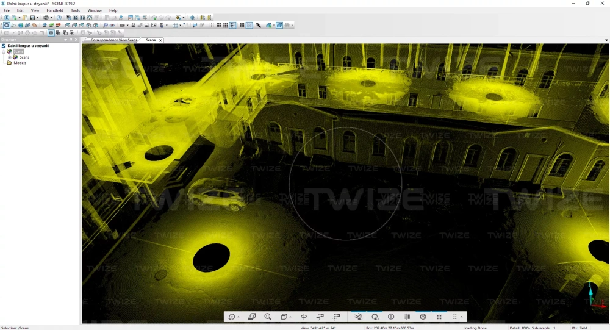
Task: Open the Tools menu
Action: point(75,10)
